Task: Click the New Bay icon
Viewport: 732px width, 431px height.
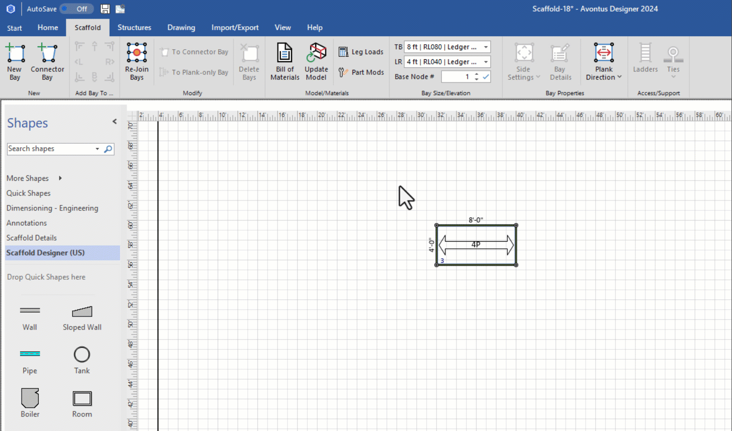Action: coord(15,53)
